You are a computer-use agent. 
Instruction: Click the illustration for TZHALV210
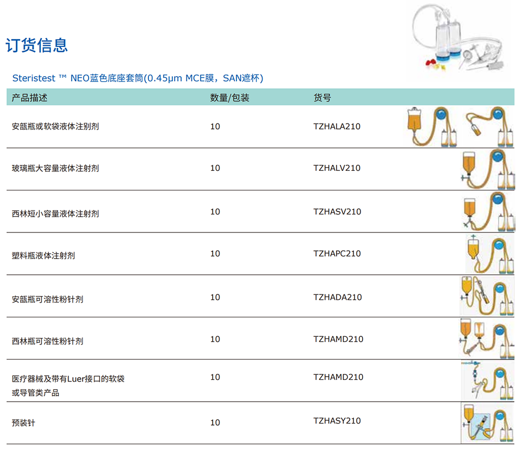coord(488,169)
